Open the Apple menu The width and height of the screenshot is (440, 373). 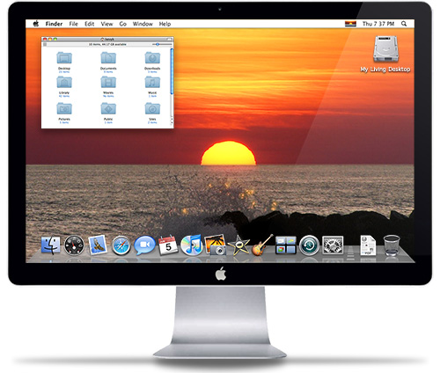point(36,24)
